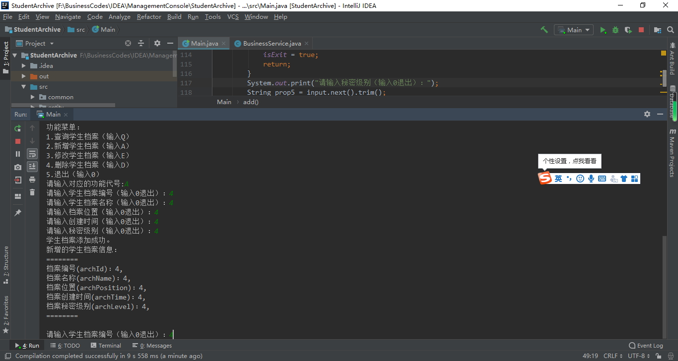Pin the Run tab with pin icon
The image size is (678, 361).
click(18, 213)
